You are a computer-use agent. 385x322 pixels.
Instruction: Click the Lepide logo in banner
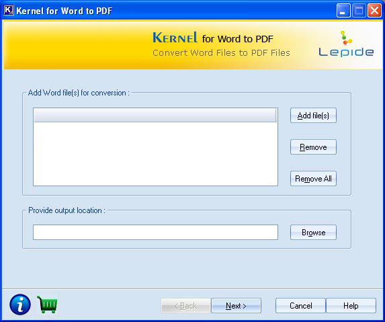click(x=346, y=44)
